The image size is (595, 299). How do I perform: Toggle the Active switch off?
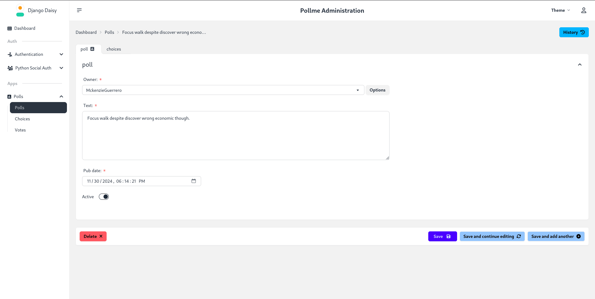(x=104, y=197)
